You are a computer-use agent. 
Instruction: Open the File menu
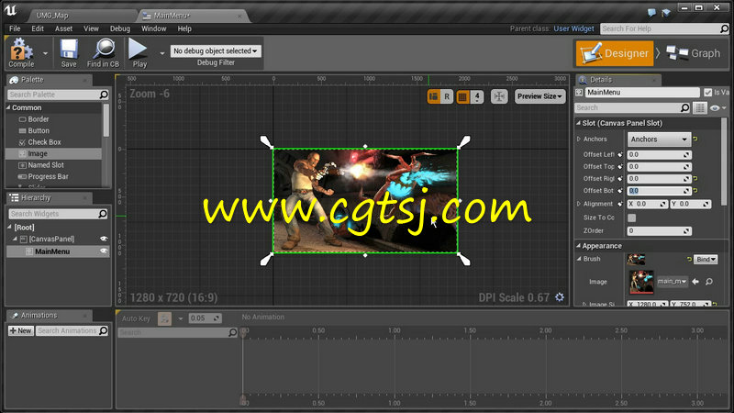pos(15,28)
